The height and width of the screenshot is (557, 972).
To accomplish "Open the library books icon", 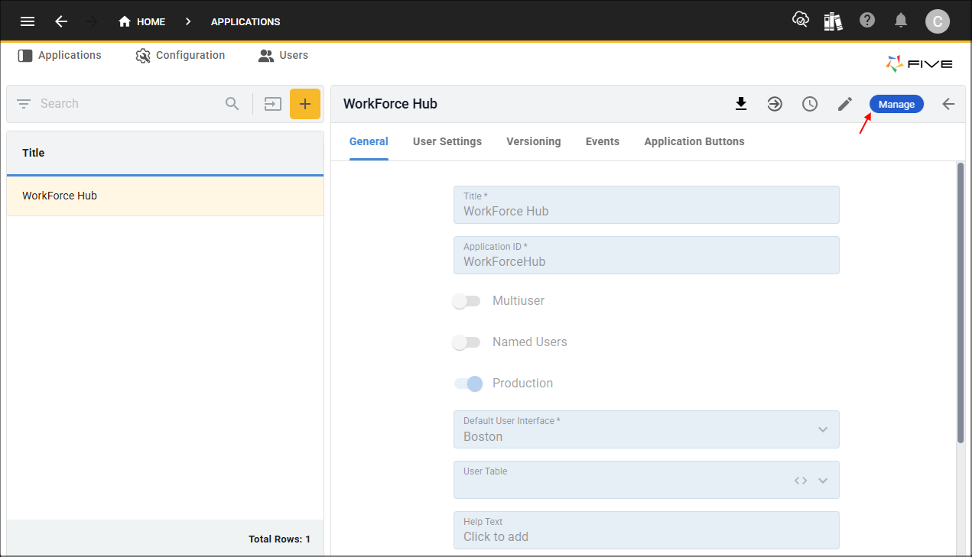I will (833, 21).
